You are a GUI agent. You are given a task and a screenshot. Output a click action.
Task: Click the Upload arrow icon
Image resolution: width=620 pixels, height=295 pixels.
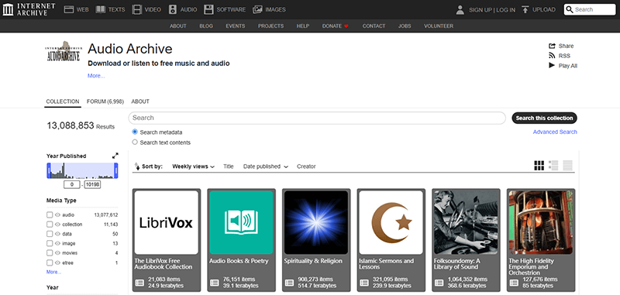click(x=525, y=9)
